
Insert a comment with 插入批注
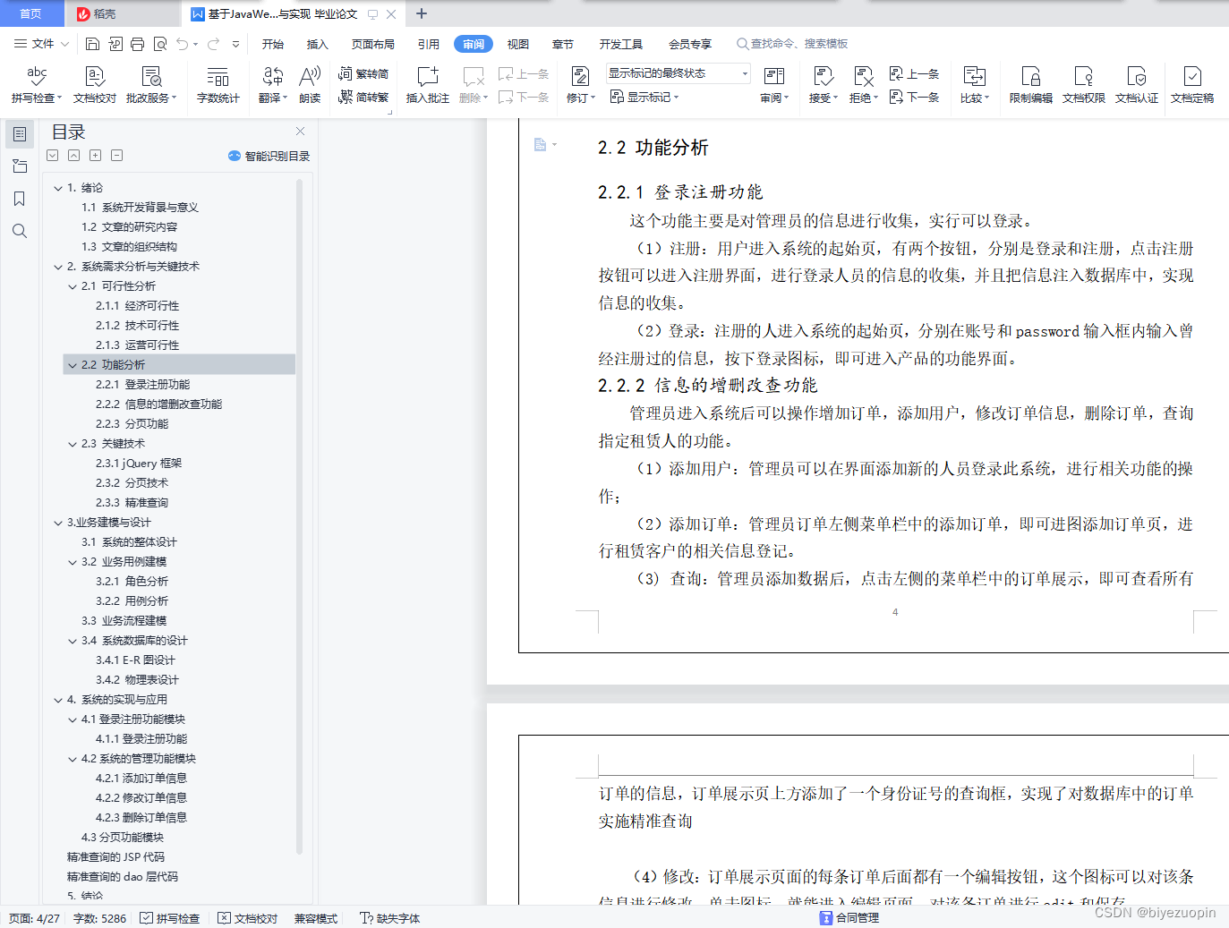(x=428, y=85)
